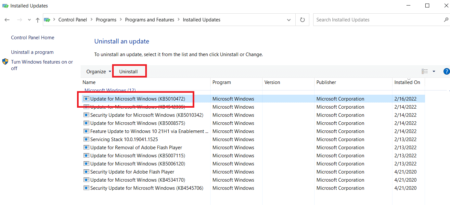This screenshot has width=450, height=205.
Task: Go back with the Back arrow
Action: coord(7,20)
